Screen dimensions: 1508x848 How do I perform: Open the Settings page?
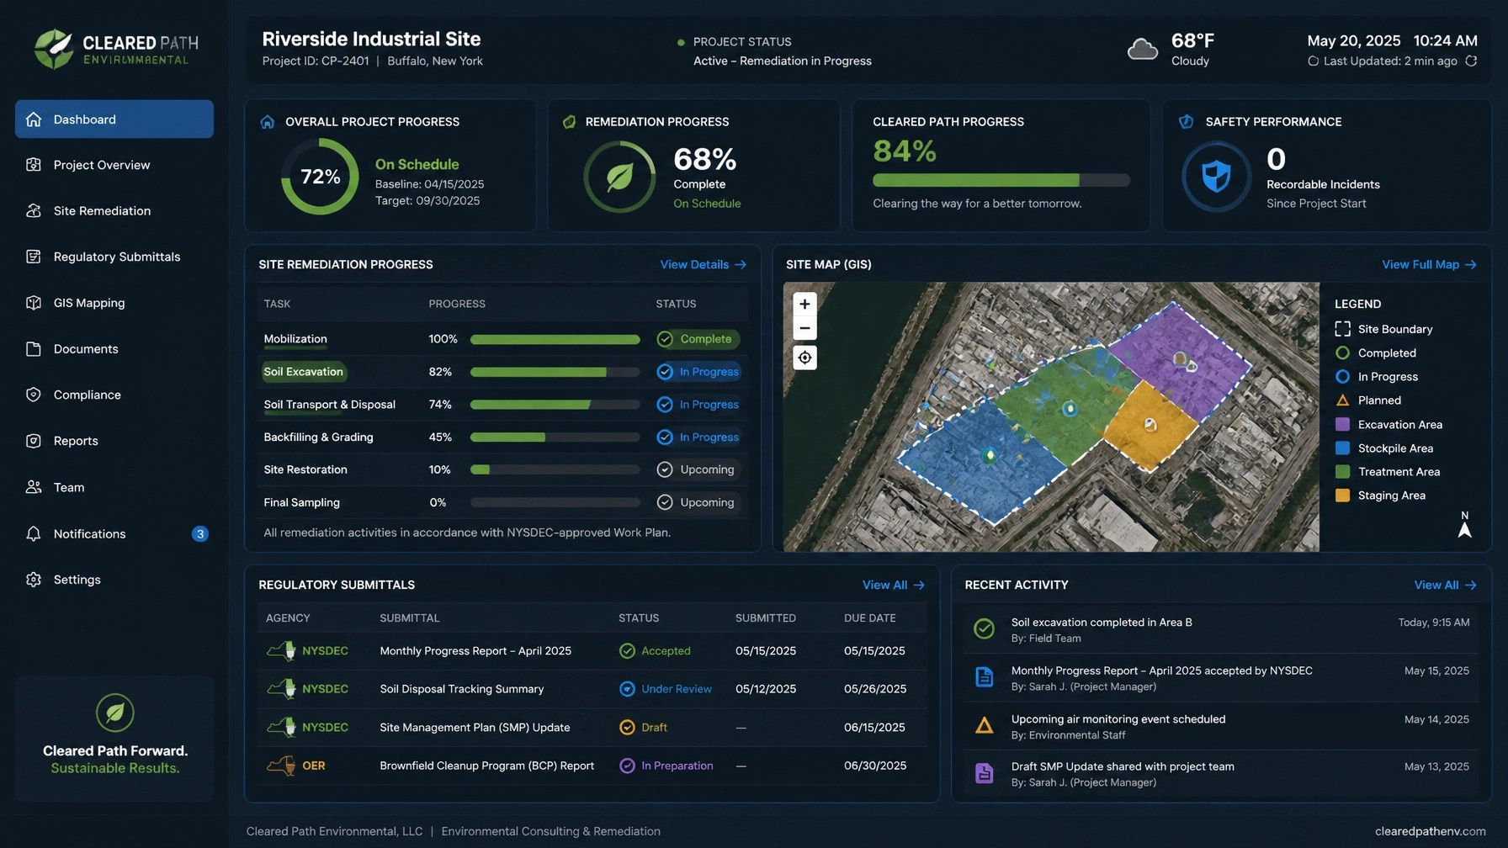tap(114, 580)
